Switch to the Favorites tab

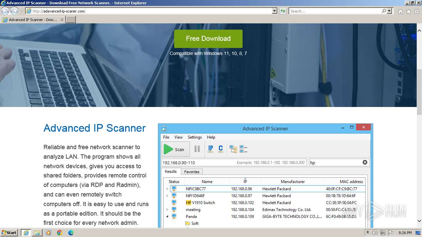coord(192,172)
